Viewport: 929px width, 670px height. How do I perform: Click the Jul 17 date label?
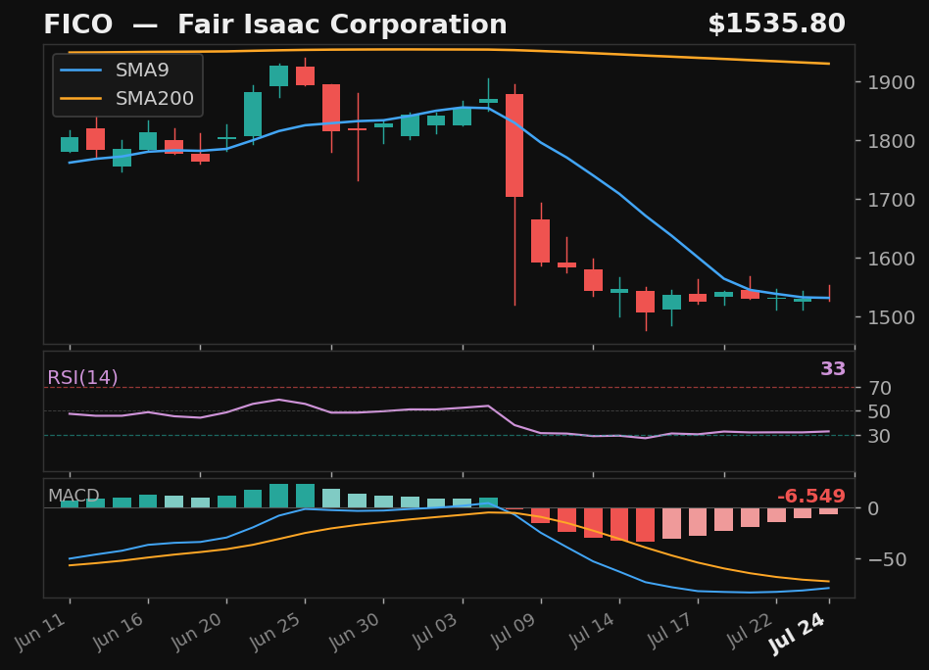point(668,630)
